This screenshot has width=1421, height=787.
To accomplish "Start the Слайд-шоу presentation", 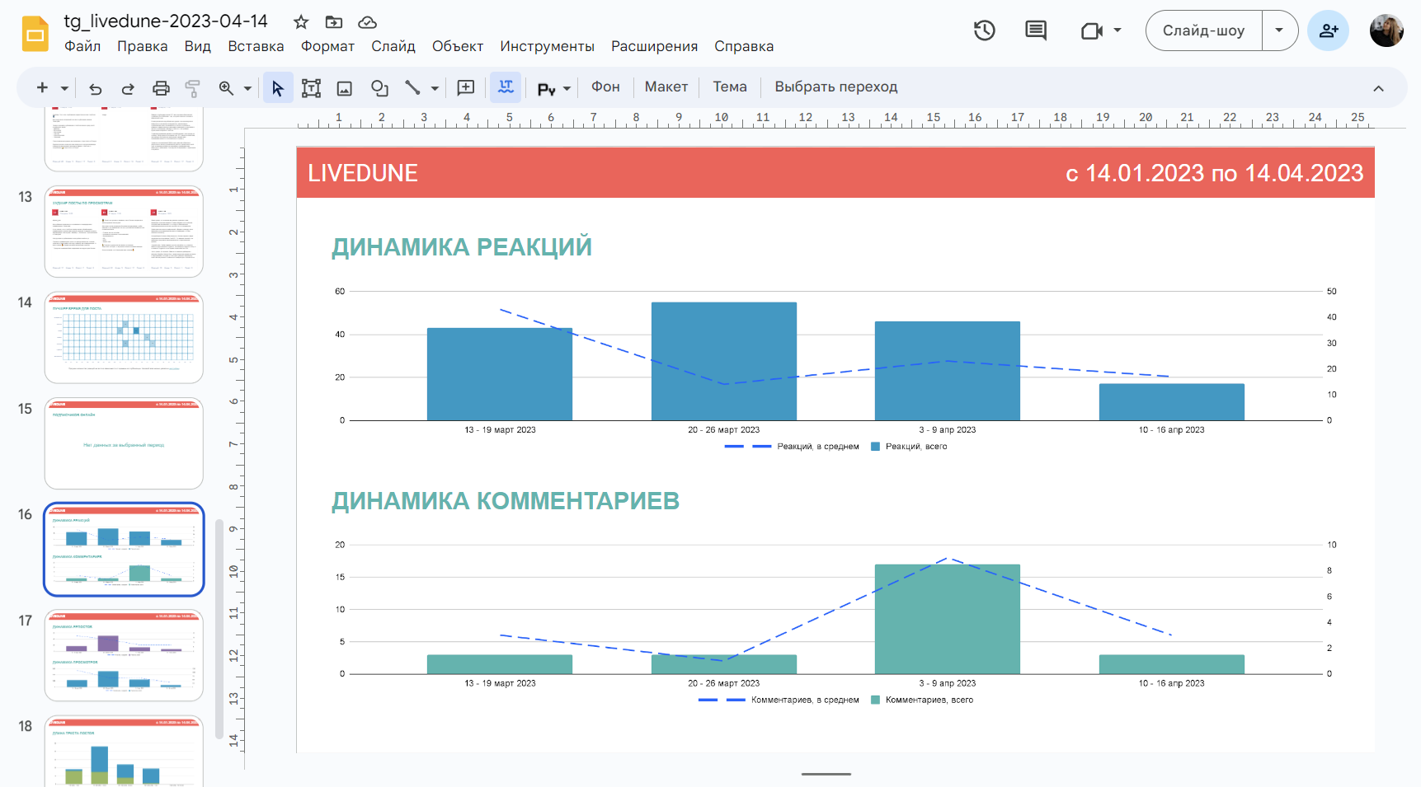I will click(x=1203, y=30).
